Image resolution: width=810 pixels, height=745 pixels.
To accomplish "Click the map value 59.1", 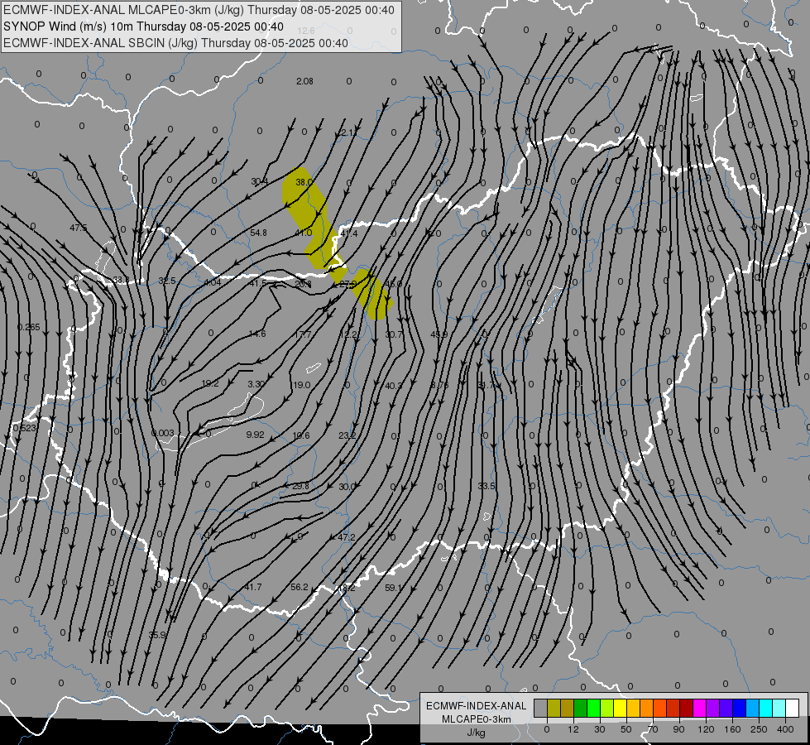I will [394, 588].
